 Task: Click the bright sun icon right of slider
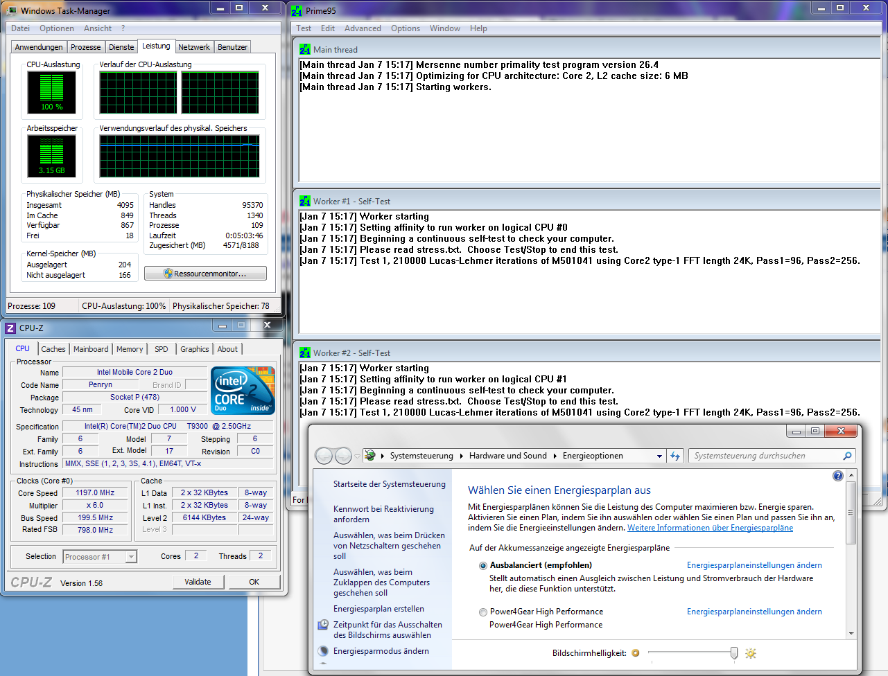pyautogui.click(x=751, y=653)
